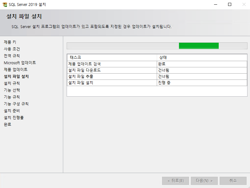Maximize the SQL Server 2019 설치 window

tap(230, 4)
